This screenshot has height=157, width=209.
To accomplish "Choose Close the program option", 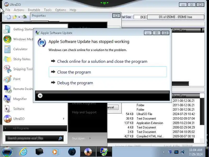I will point(108,72).
